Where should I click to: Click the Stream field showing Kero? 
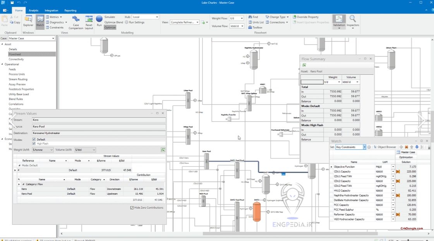point(99,120)
